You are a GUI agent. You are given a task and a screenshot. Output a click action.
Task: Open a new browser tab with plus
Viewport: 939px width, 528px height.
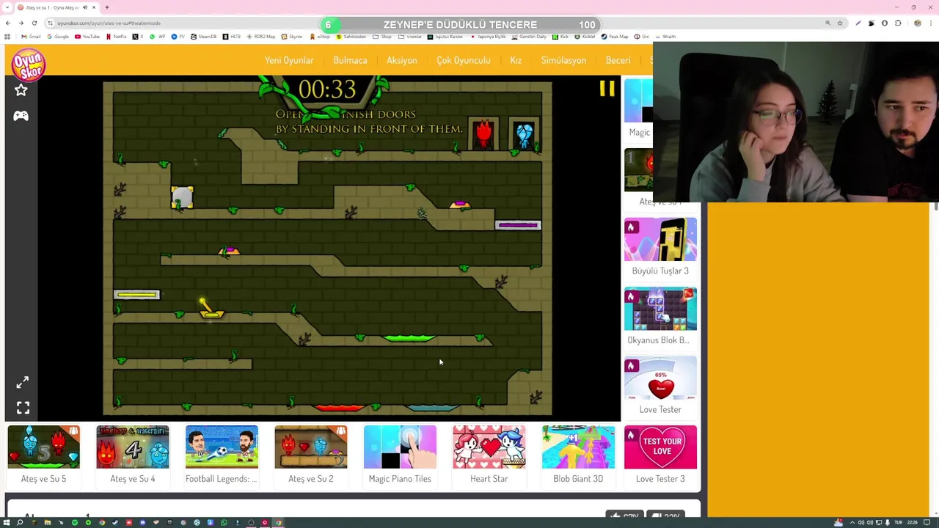[106, 7]
